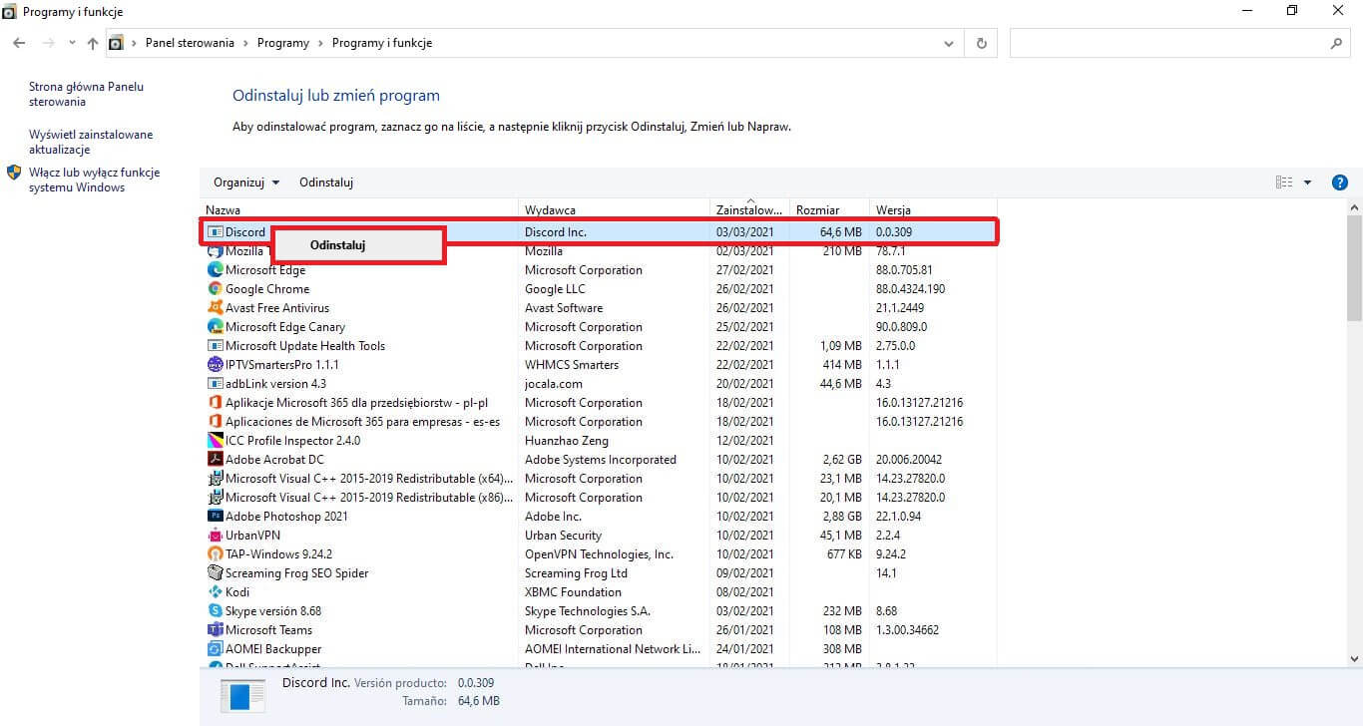Click Google LLC publisher cell
Image resolution: width=1363 pixels, height=726 pixels.
coord(555,289)
